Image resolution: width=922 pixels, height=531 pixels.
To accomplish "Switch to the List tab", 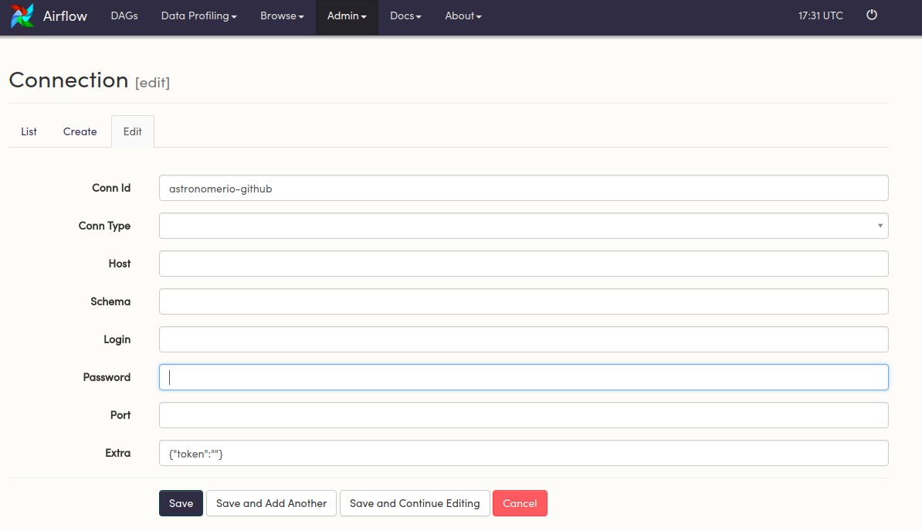I will [29, 131].
